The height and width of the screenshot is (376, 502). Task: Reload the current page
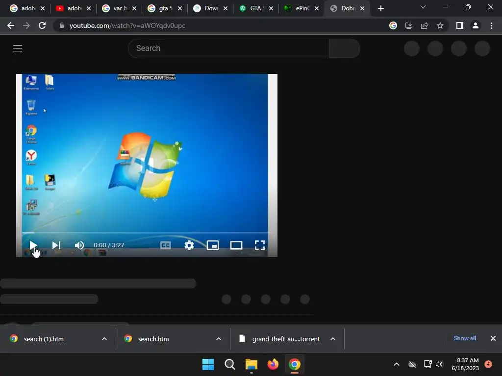coord(42,25)
